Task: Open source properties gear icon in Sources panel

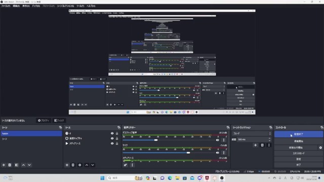Action: pos(80,165)
